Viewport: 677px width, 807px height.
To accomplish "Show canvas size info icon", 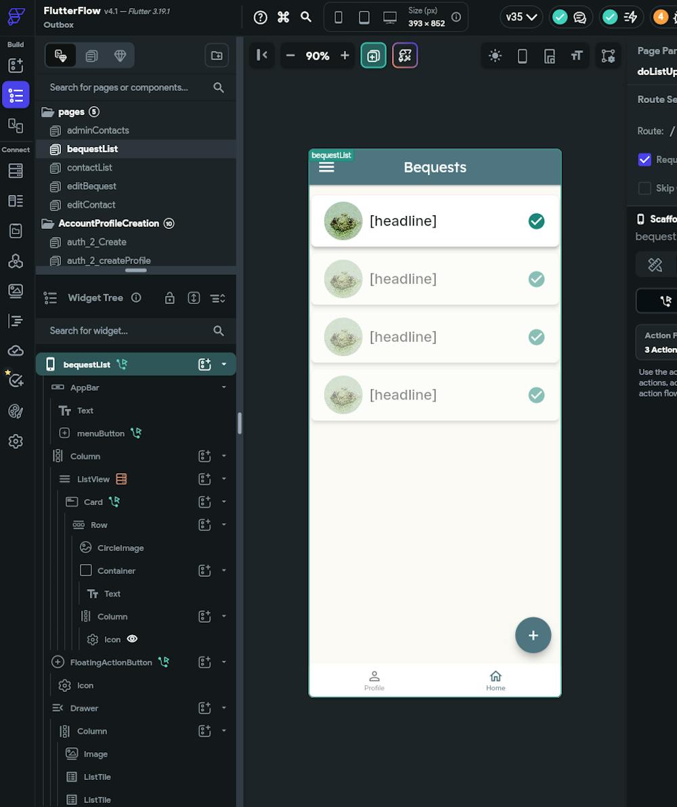I will point(456,17).
